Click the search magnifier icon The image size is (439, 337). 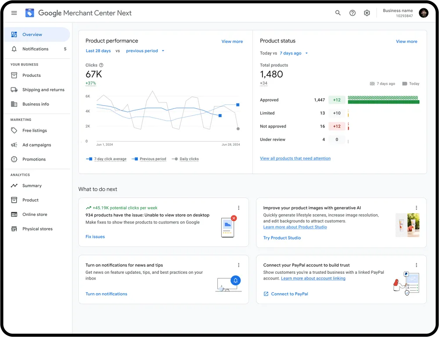click(338, 13)
